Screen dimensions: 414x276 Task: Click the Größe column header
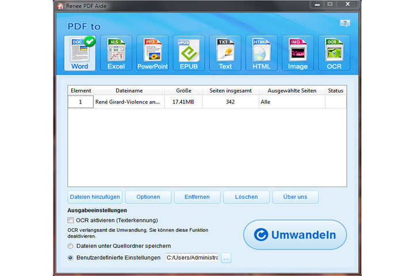(x=183, y=91)
